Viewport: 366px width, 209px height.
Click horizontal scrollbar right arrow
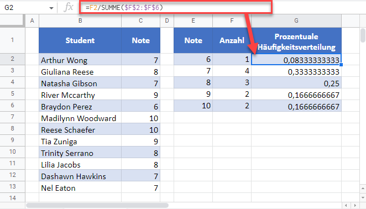click(355, 206)
